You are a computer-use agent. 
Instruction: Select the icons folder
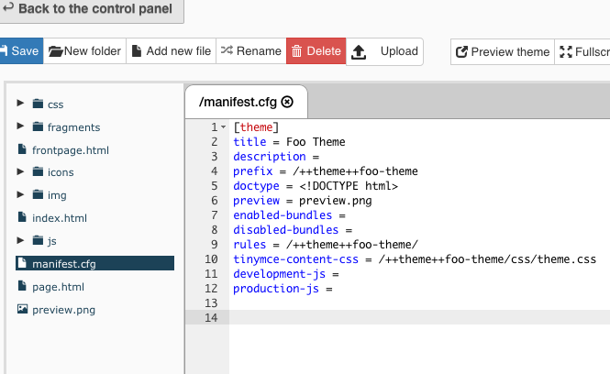[61, 172]
